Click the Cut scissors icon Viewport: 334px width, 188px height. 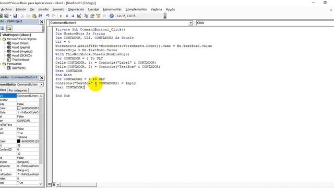[22, 16]
